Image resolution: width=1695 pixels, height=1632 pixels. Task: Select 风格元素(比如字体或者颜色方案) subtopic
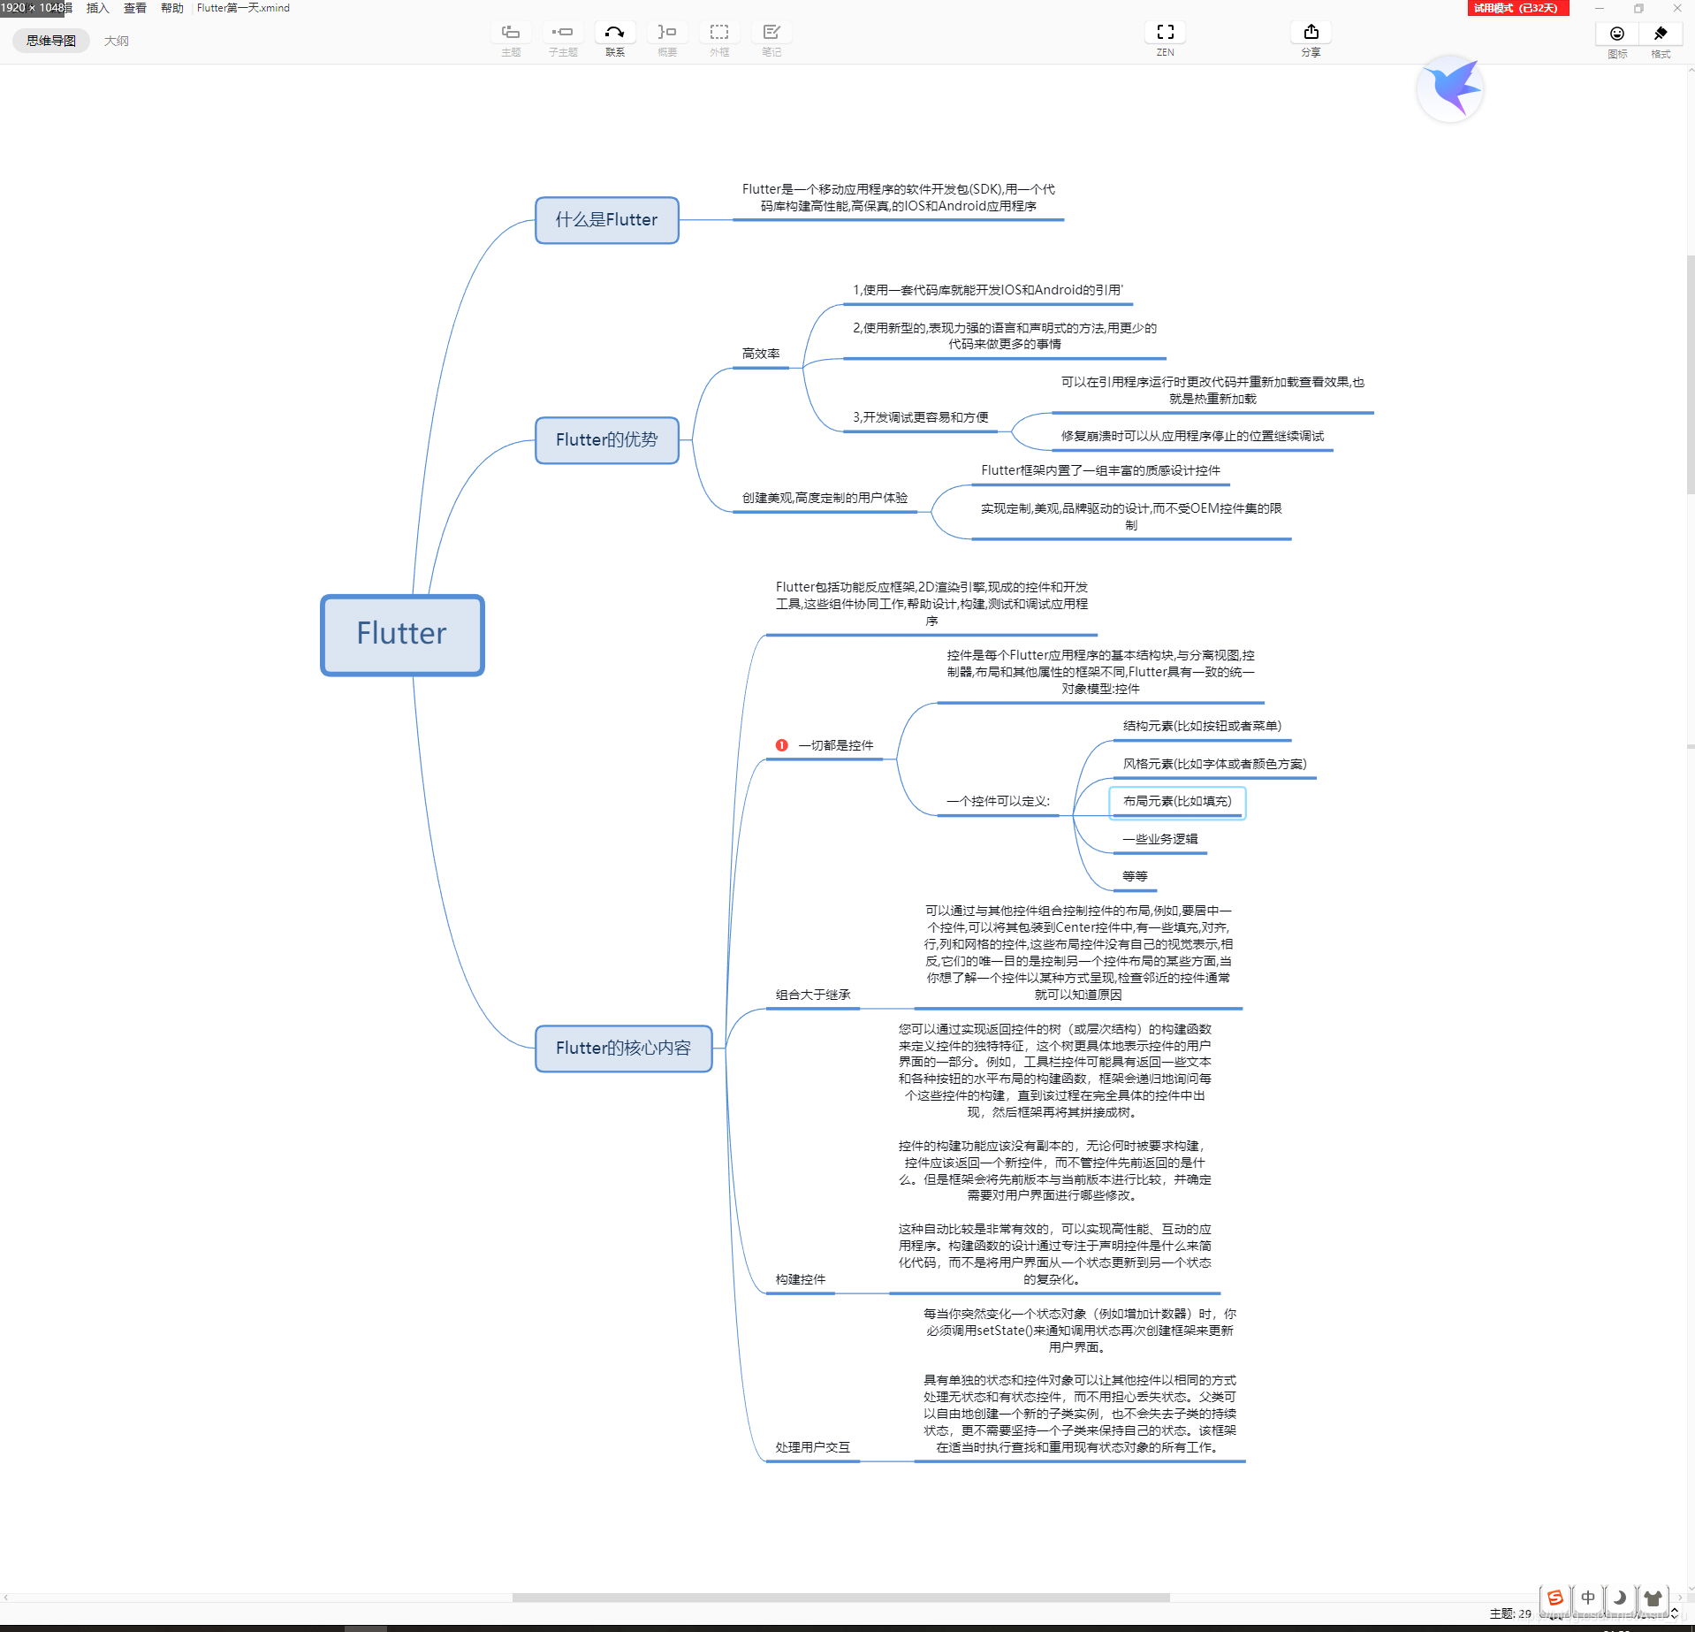point(1214,764)
